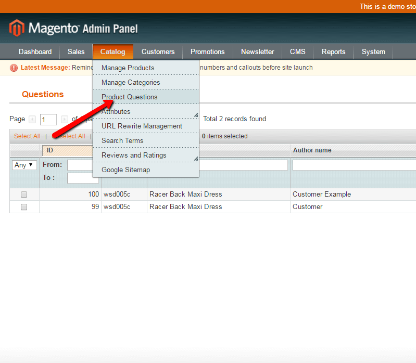Open the 'Any' filter dropdown
Screen dimensions: 416x363
click(24, 165)
